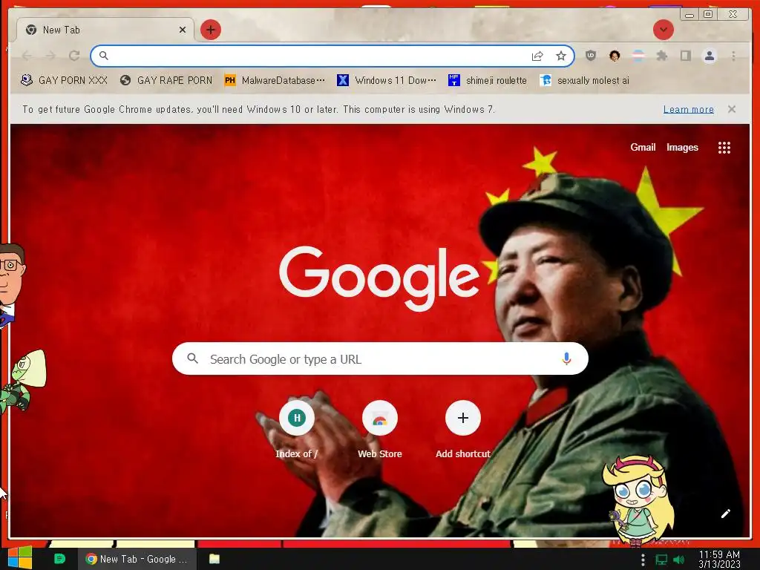Screen dimensions: 760x570
Task: Open the shimeji roulette bookmark
Action: click(x=488, y=80)
